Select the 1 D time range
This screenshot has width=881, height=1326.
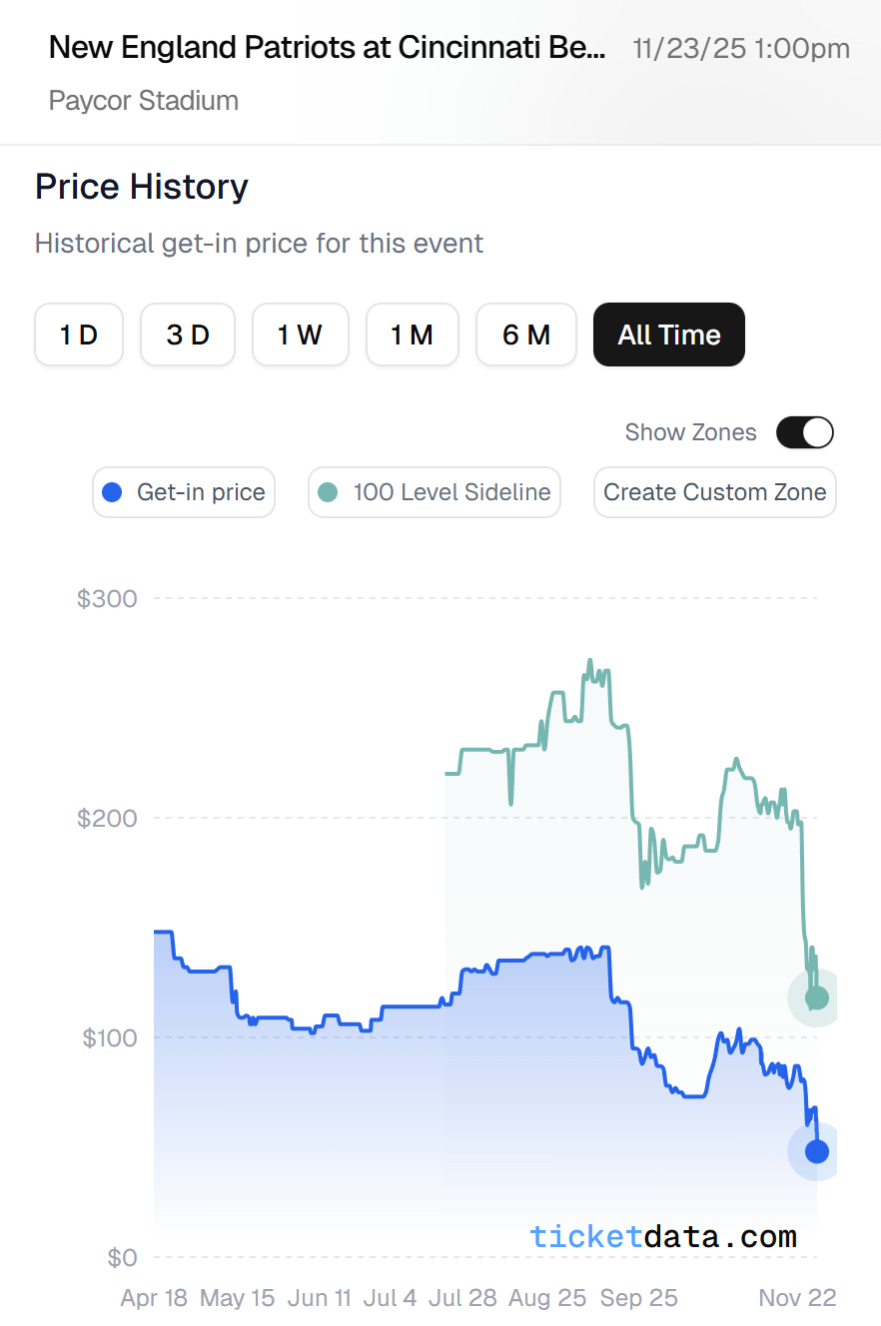tap(79, 334)
